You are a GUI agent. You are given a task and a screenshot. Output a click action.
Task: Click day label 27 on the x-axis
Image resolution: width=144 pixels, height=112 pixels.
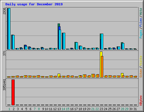point(118,109)
